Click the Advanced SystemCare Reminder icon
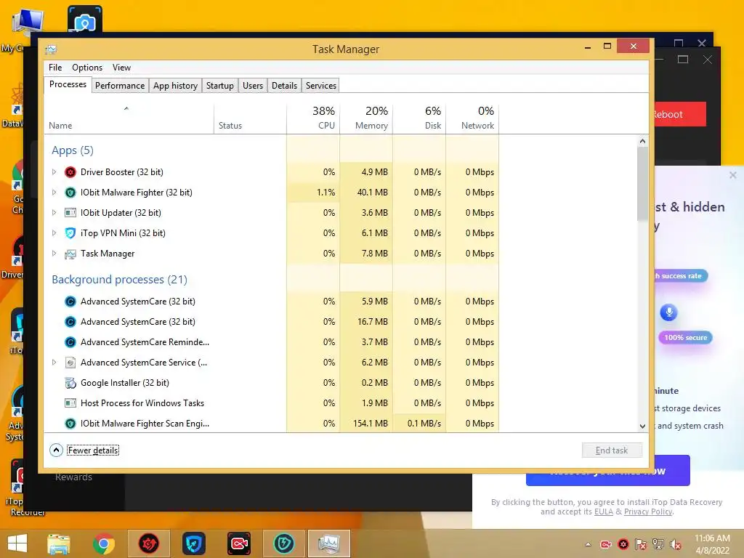 70,342
